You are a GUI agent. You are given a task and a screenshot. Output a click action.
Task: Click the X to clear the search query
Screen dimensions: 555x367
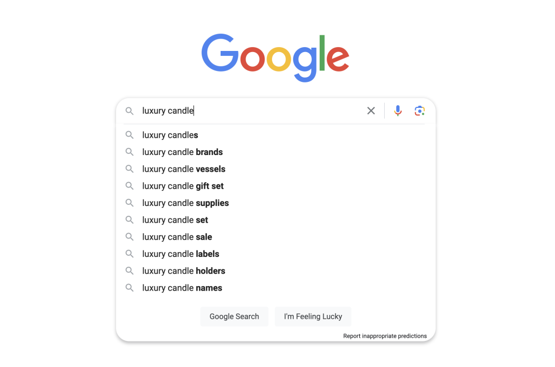click(x=371, y=111)
